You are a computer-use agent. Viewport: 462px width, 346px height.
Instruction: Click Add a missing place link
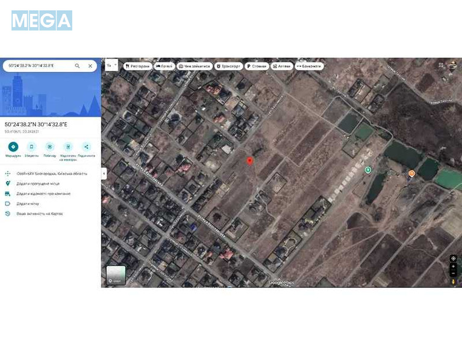coord(38,184)
